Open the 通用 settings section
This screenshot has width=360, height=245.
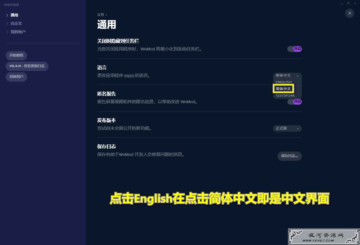coord(14,15)
